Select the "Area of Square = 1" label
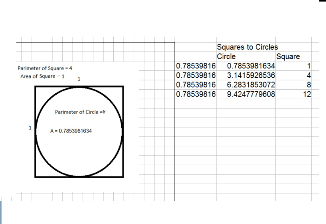Viewport: 326px width, 224px height. (42, 76)
